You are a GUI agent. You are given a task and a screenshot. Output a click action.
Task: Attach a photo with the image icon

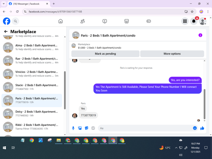(80, 128)
